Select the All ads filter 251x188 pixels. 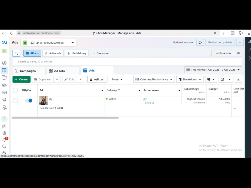point(32,53)
